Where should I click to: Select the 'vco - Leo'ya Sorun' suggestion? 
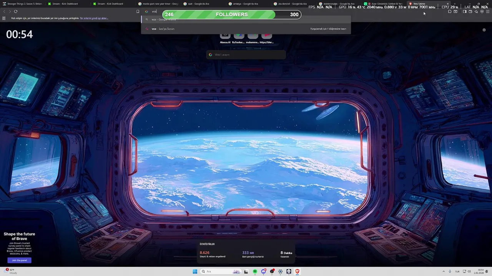246,29
